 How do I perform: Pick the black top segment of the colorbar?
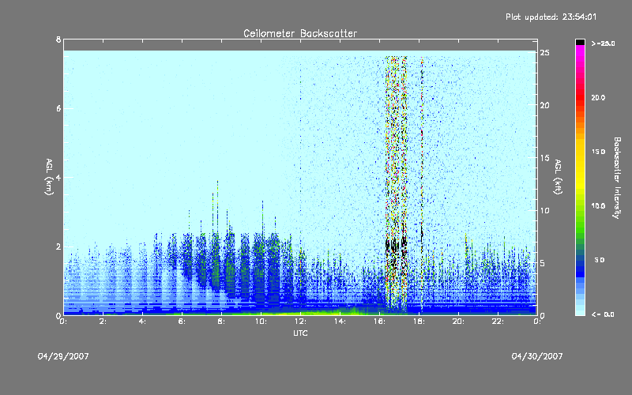[580, 42]
